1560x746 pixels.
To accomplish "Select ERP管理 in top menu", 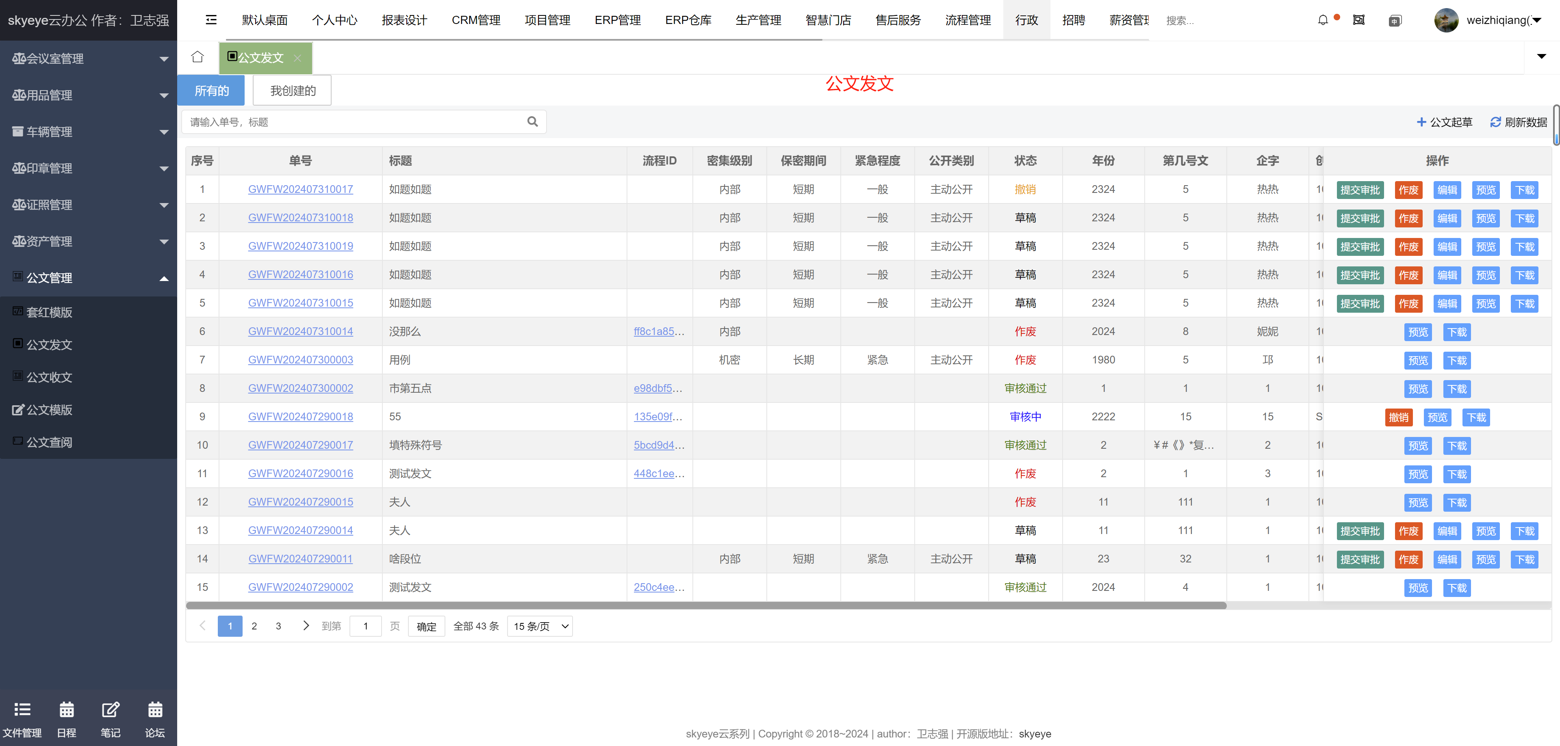I will pyautogui.click(x=617, y=20).
